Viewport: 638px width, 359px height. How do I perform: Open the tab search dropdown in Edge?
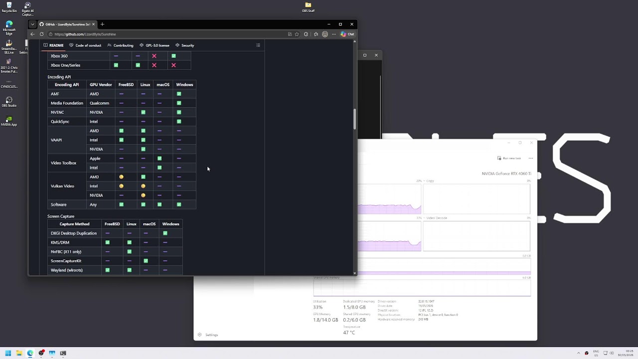click(x=33, y=24)
